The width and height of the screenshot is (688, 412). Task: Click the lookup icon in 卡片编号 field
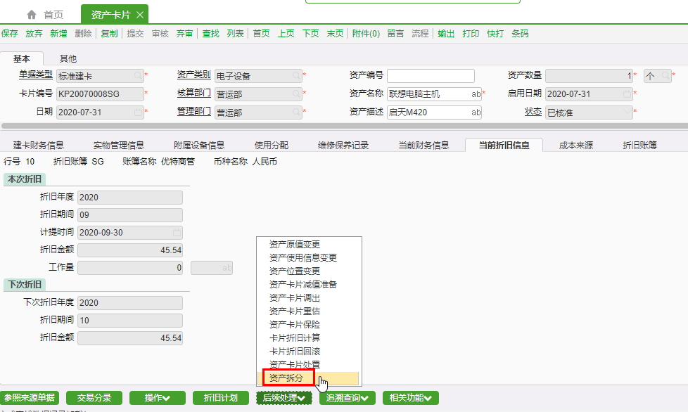coord(137,94)
